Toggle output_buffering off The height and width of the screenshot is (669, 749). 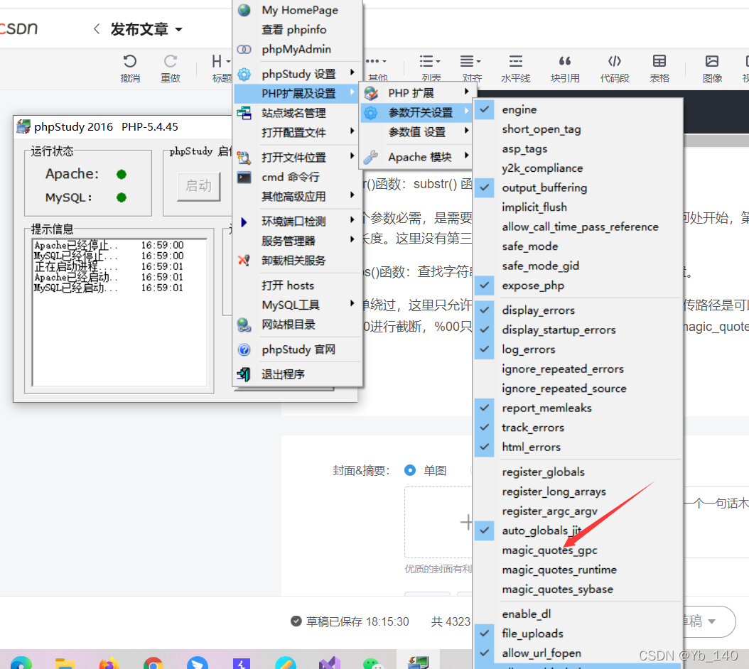tap(578, 187)
